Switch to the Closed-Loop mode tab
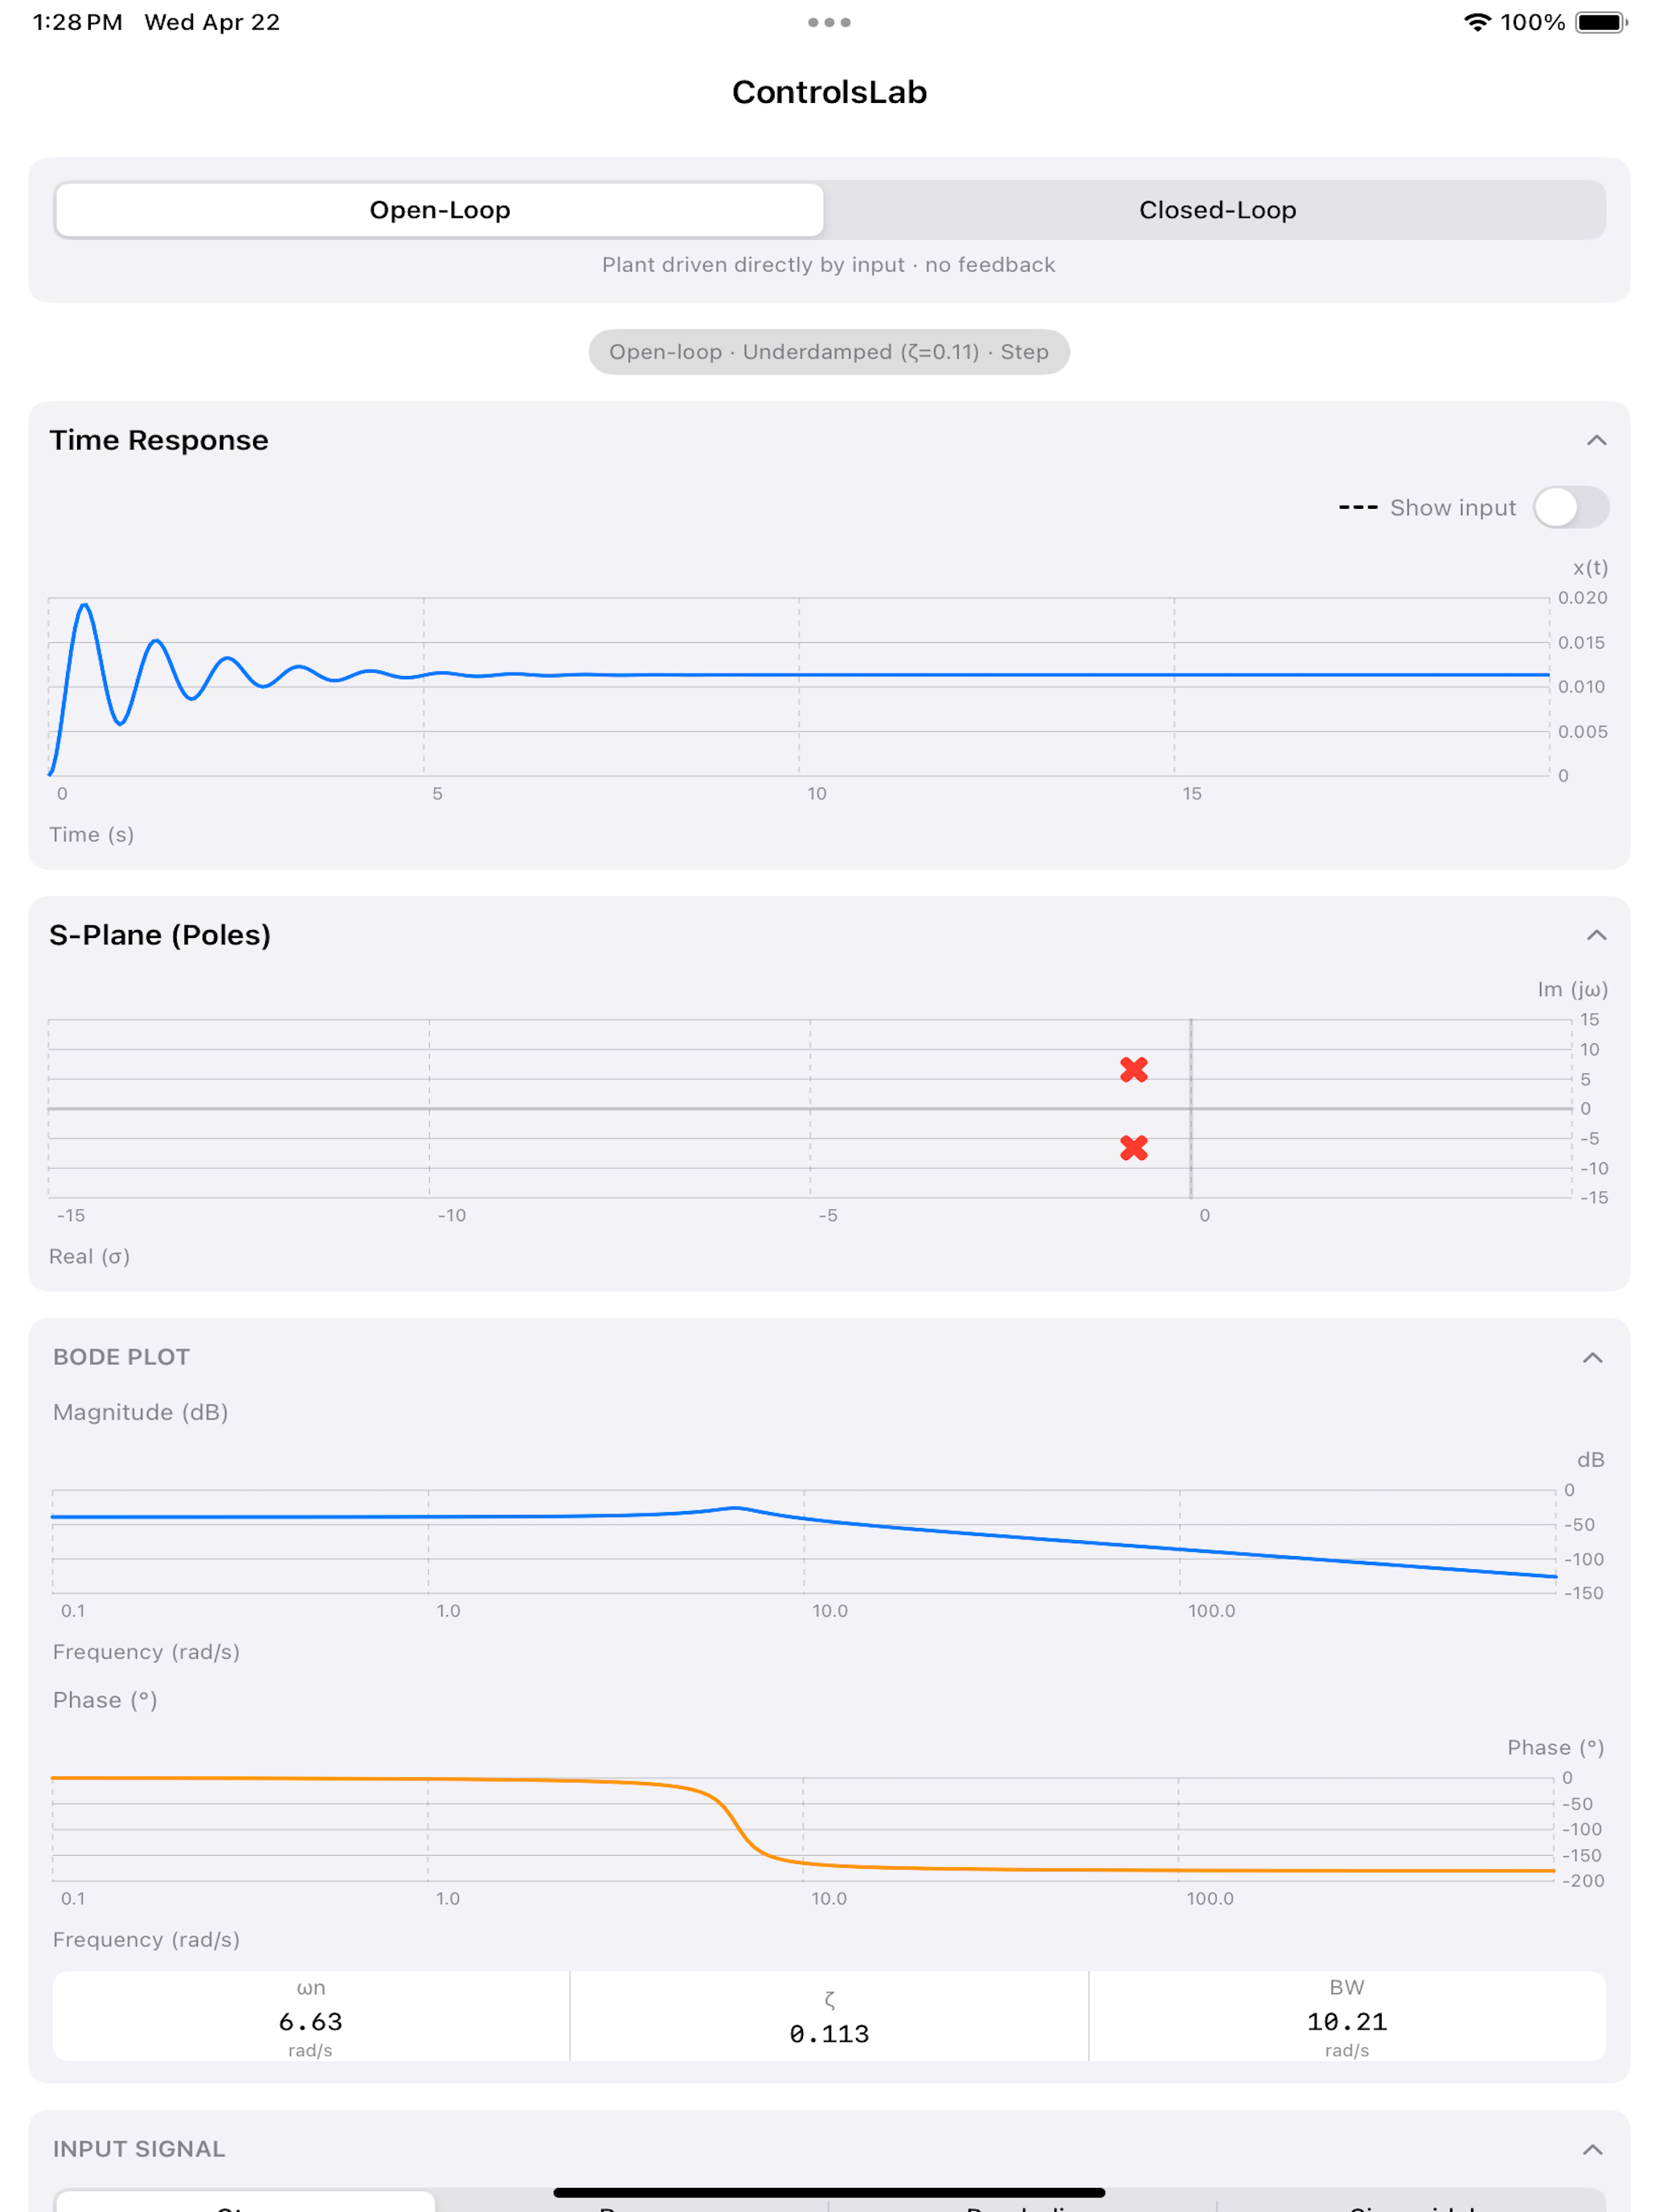 point(1217,210)
